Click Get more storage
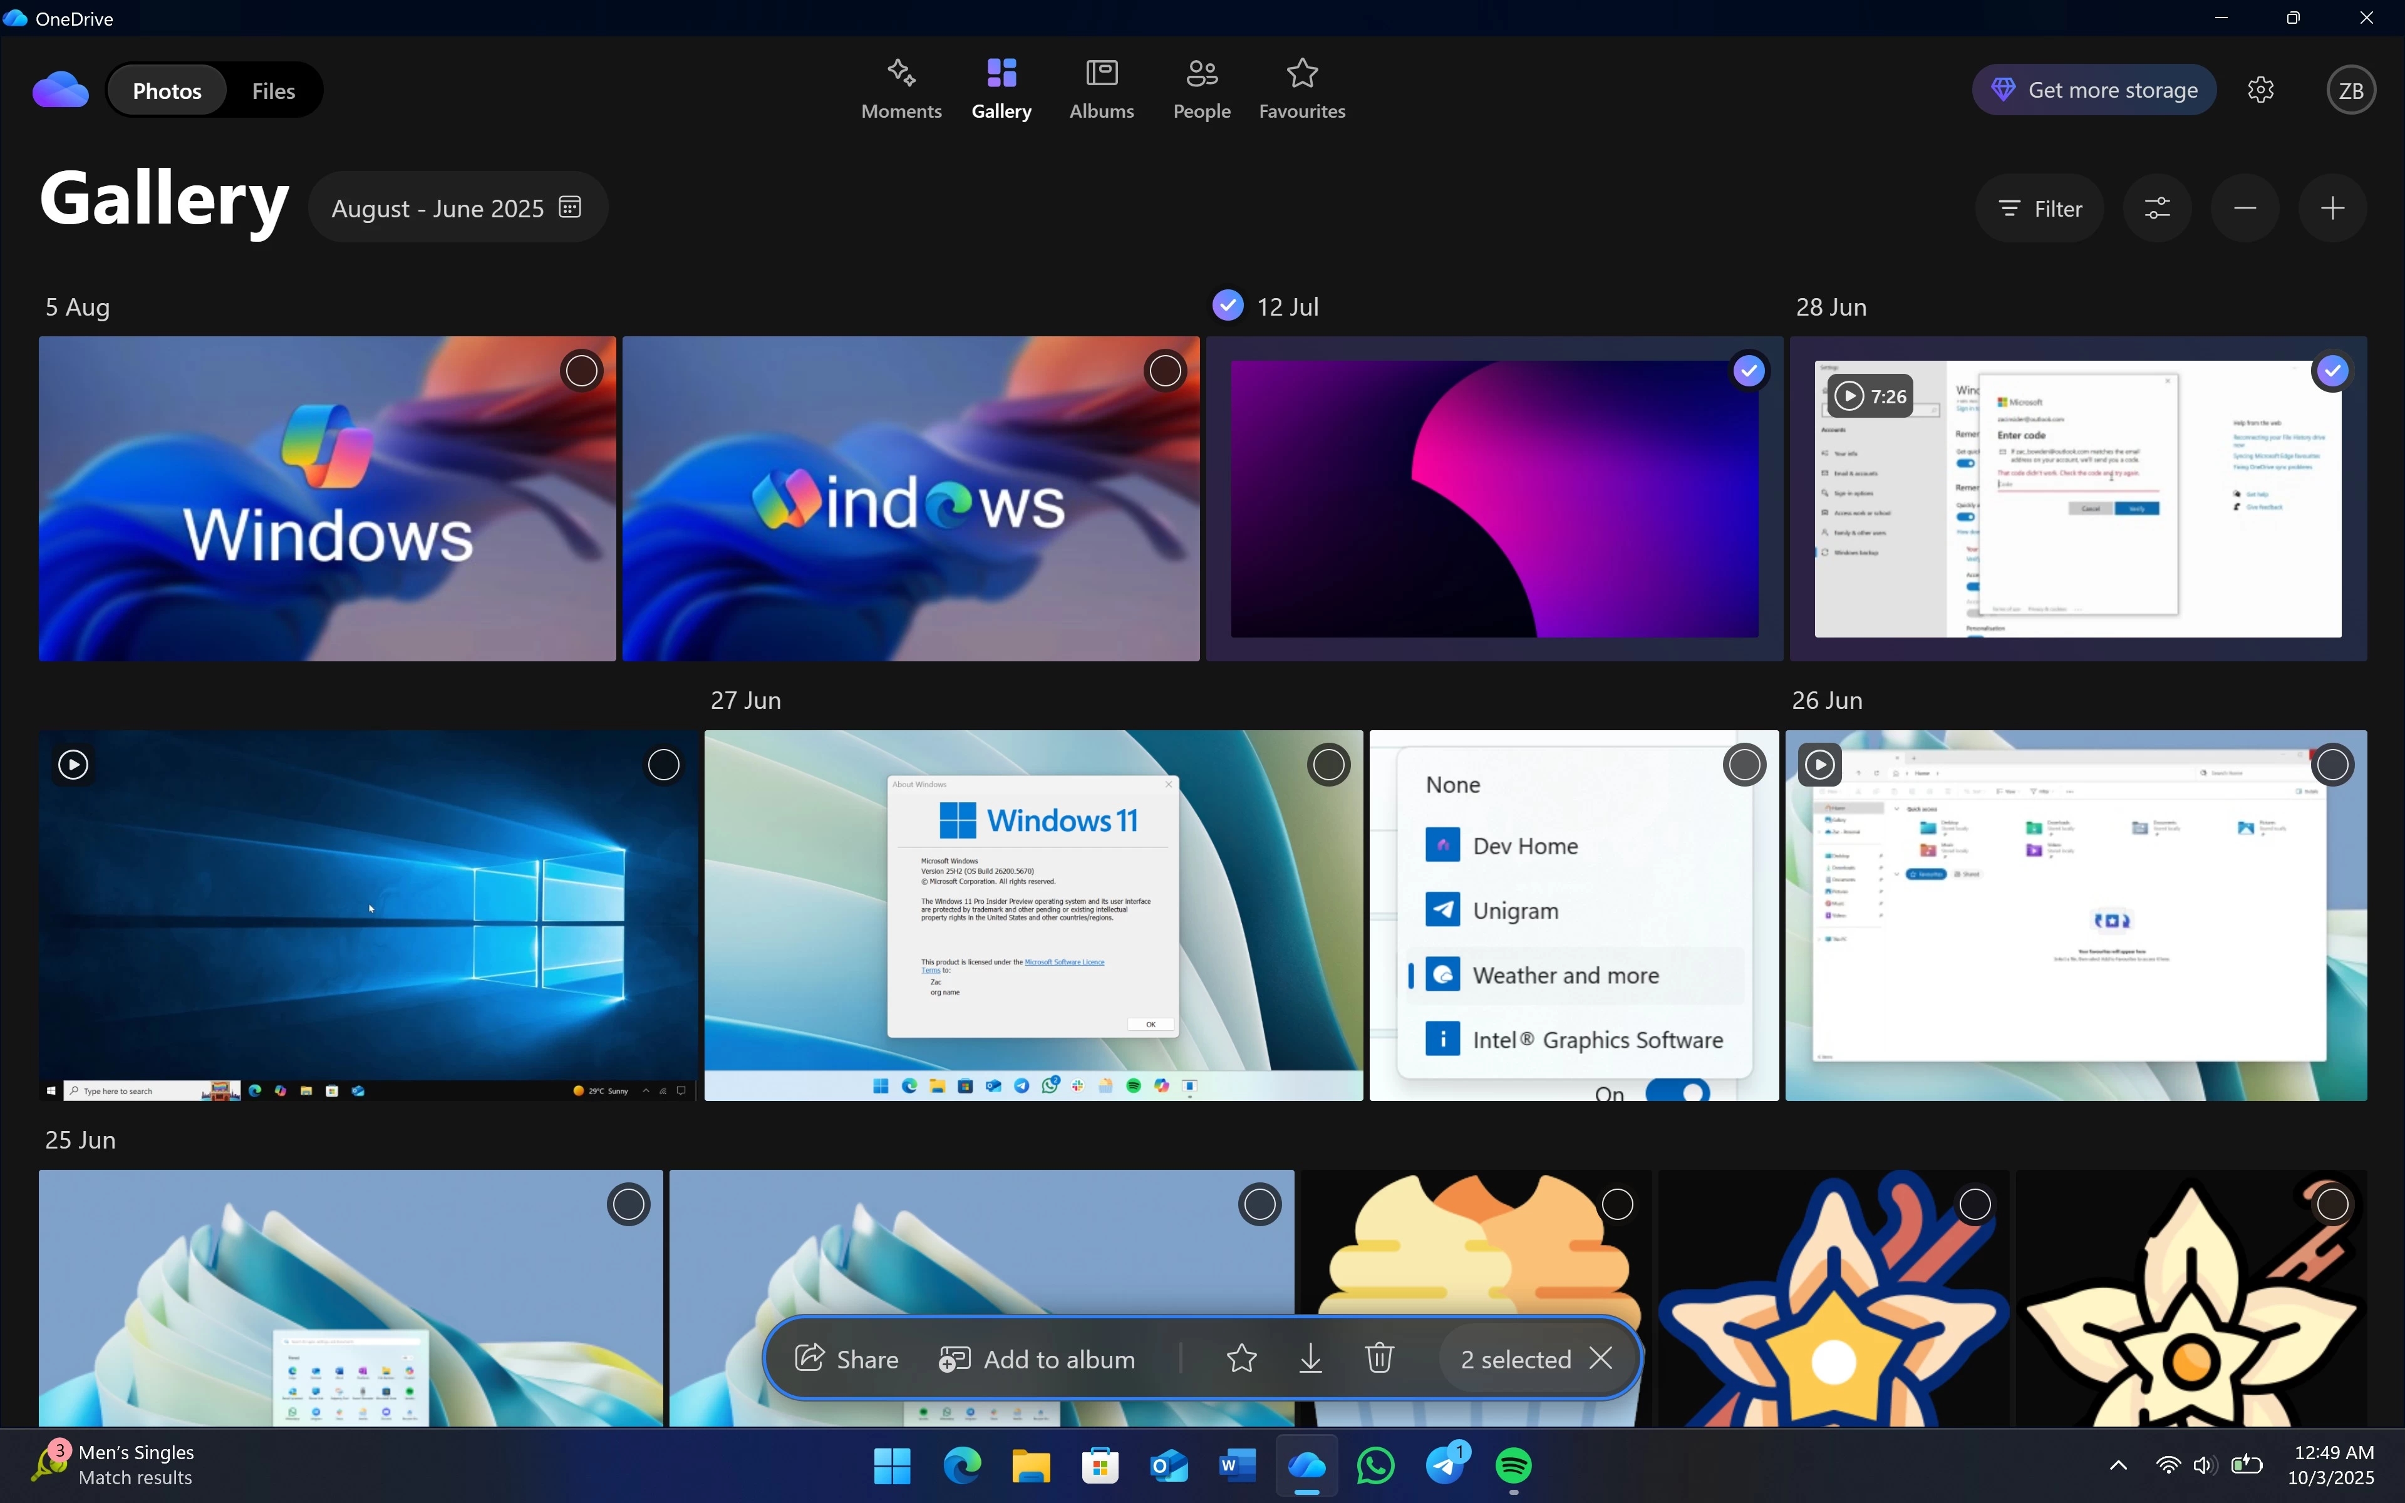This screenshot has height=1503, width=2405. 2092,88
